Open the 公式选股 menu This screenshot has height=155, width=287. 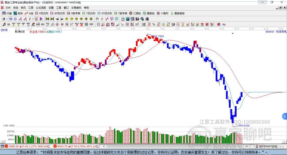coord(41,8)
